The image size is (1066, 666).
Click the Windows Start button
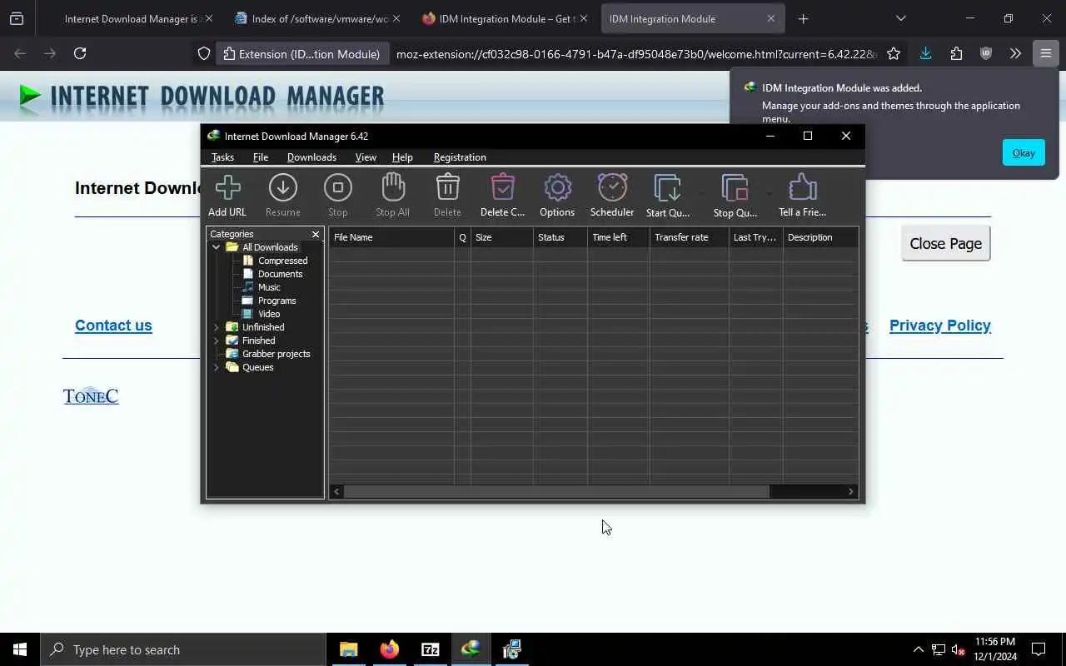click(20, 649)
